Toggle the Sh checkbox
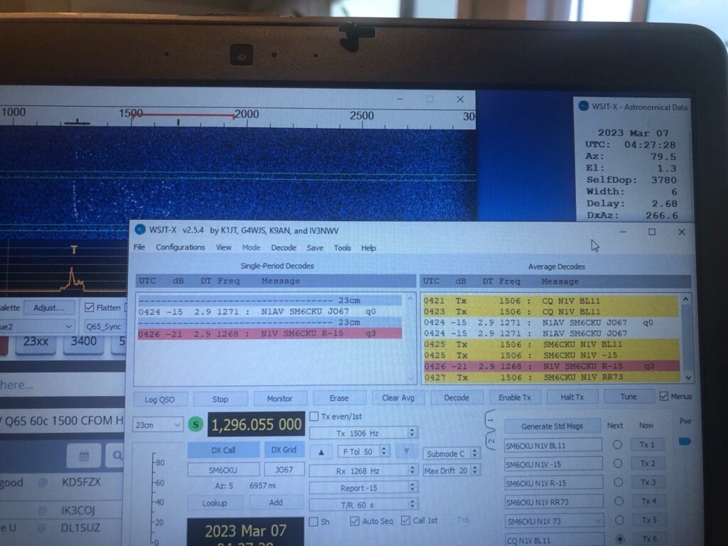This screenshot has height=546, width=728. click(314, 521)
